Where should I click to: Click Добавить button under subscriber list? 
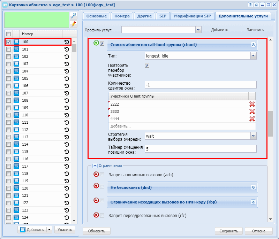32,230
